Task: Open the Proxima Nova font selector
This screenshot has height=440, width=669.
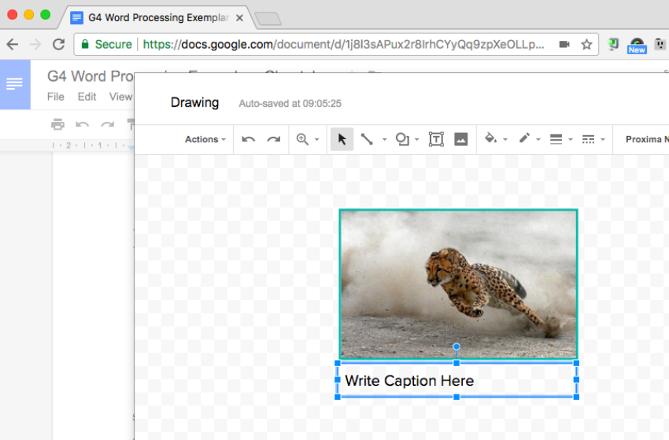Action: (x=645, y=139)
